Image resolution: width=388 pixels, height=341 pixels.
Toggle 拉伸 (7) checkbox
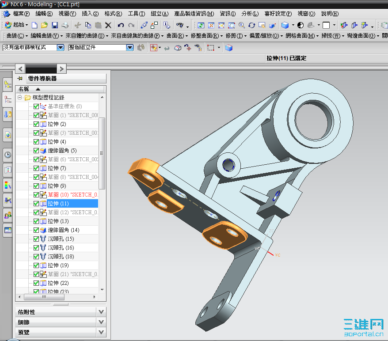(x=36, y=168)
